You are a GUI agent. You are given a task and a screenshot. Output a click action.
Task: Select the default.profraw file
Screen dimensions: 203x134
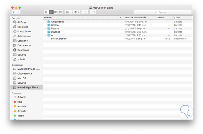pos(118,39)
